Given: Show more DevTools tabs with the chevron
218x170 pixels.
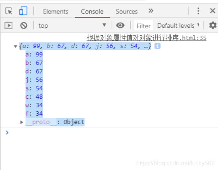Looking at the screenshot, I should [151, 11].
